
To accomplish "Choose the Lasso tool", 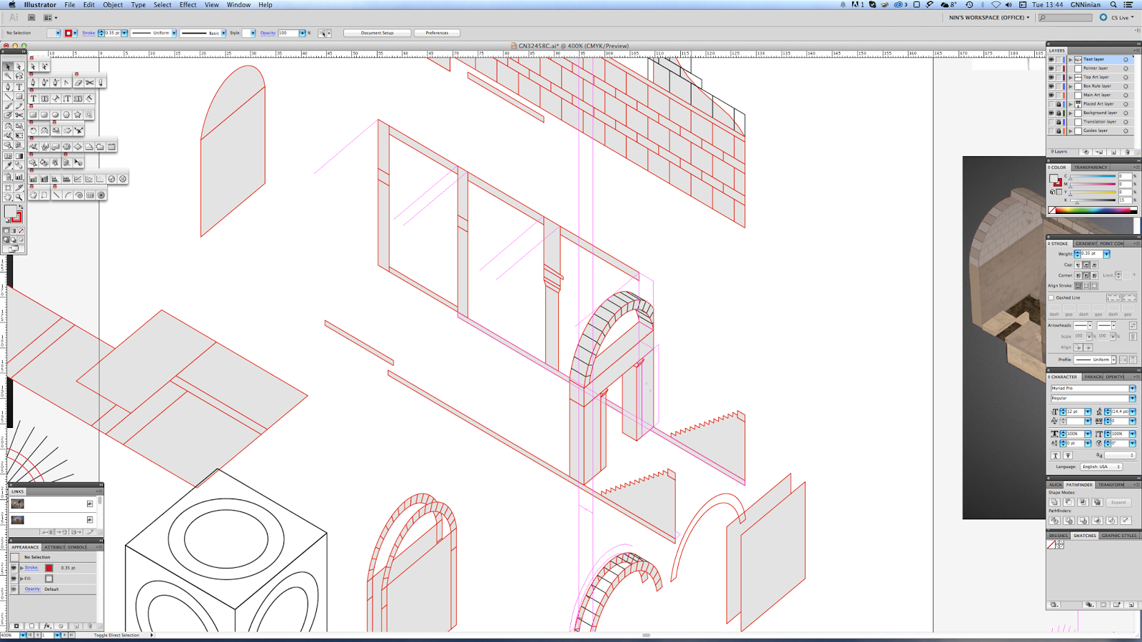I will [x=19, y=76].
